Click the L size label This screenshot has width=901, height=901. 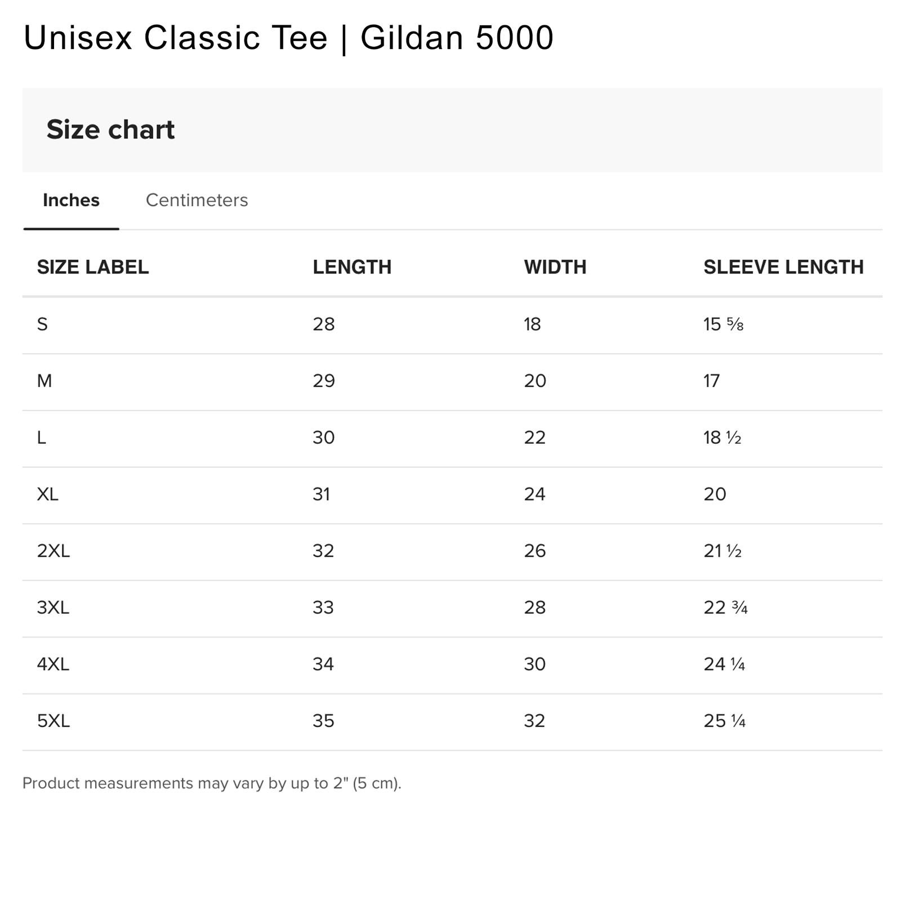[42, 438]
